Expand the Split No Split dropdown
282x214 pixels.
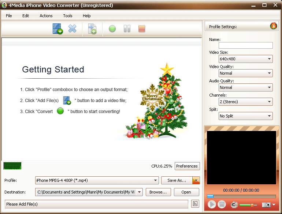tap(246, 116)
